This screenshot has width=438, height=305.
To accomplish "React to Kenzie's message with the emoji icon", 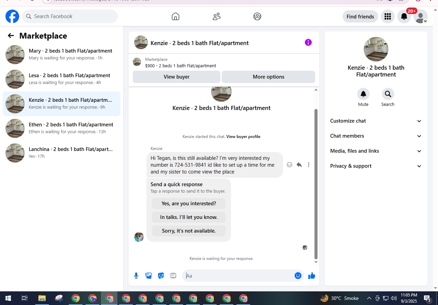I will (x=289, y=165).
